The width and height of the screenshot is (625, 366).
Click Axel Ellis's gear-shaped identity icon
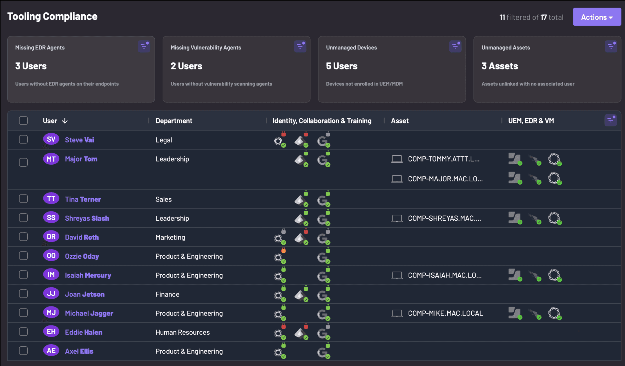pyautogui.click(x=278, y=352)
